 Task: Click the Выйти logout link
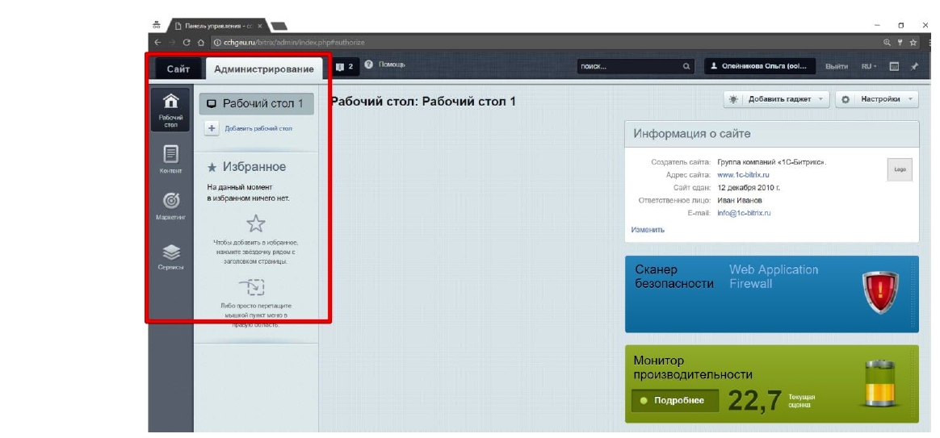tap(837, 67)
